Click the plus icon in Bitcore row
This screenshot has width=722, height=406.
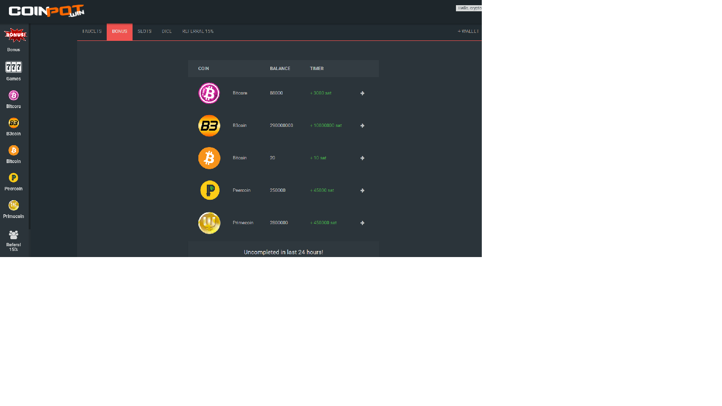[x=362, y=93]
